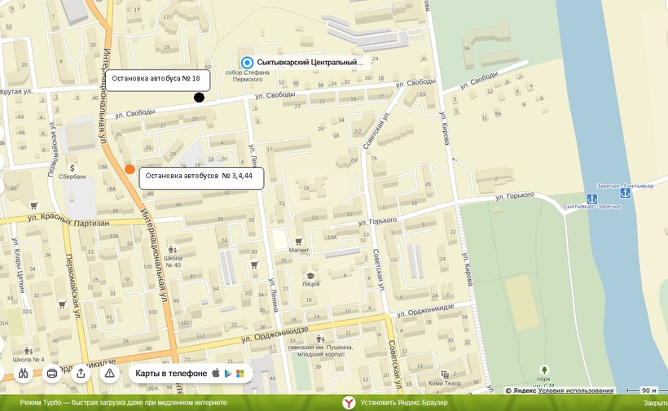This screenshot has width=668, height=411.
Task: Click the print map icon
Action: pos(52,374)
